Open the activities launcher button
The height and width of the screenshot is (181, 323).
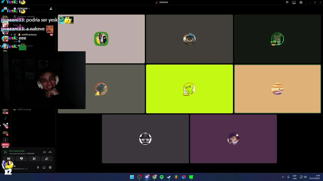tap(34, 159)
